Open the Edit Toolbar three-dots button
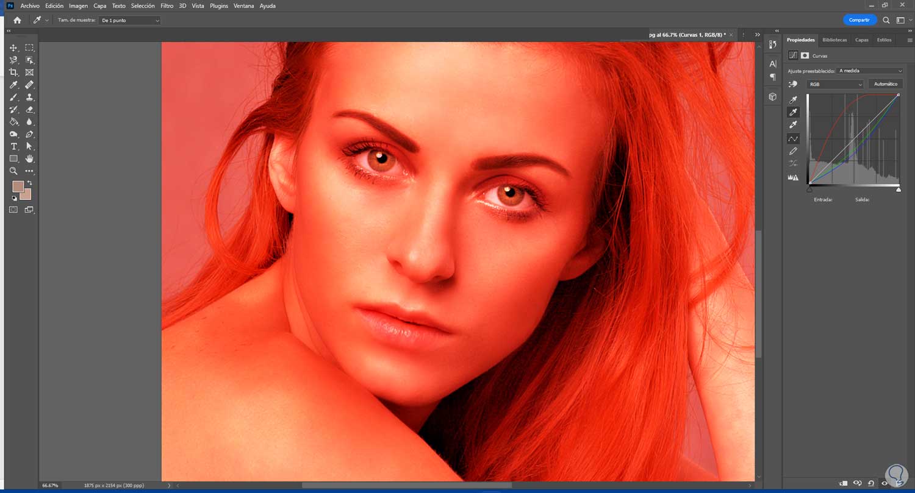 (29, 171)
